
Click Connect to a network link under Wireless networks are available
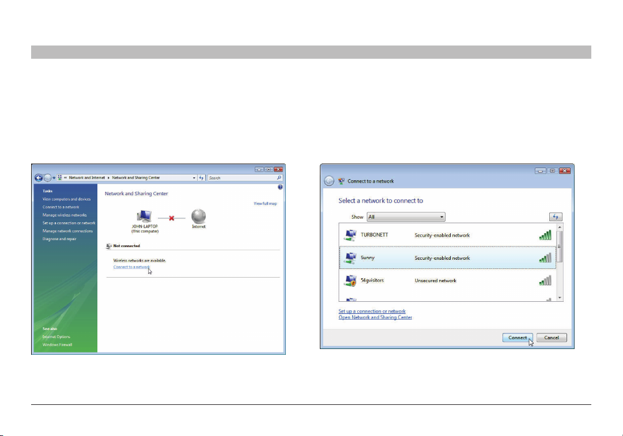coord(131,267)
